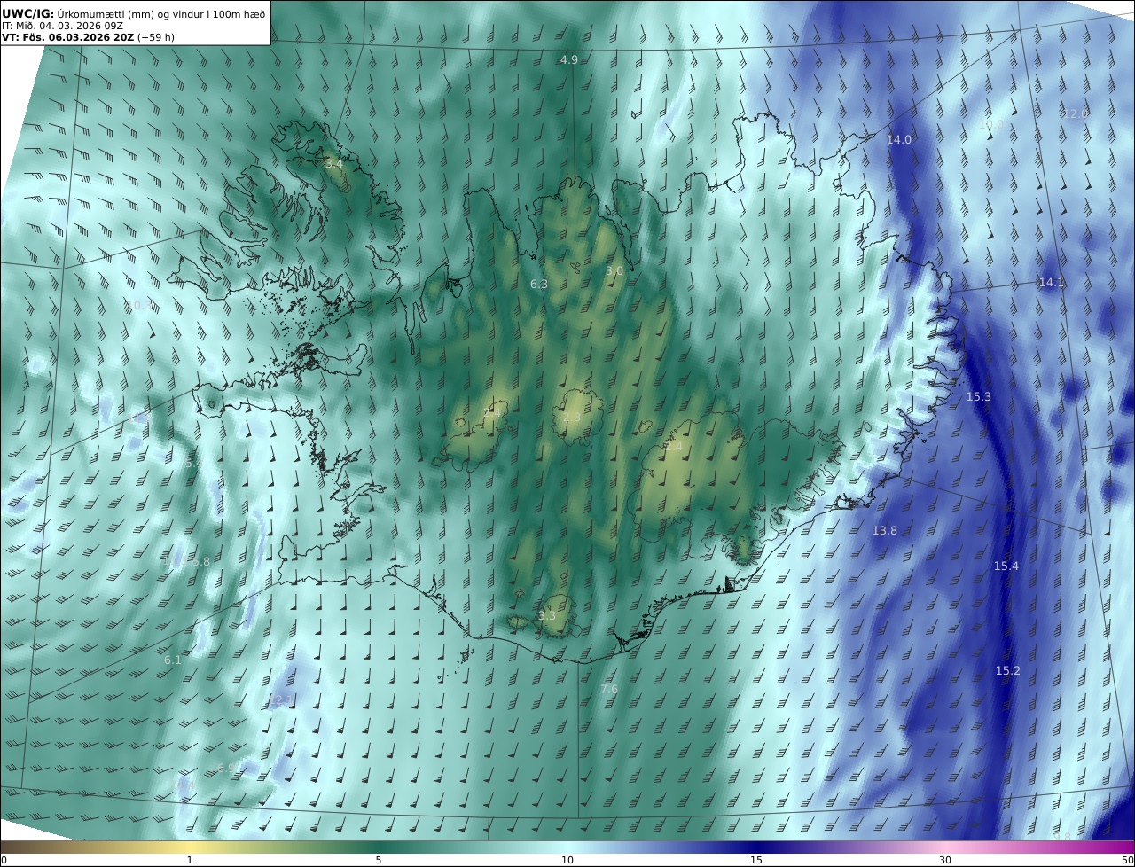The height and width of the screenshot is (867, 1135).
Task: Click the color scale tick labeled 10
Action: coord(567,860)
